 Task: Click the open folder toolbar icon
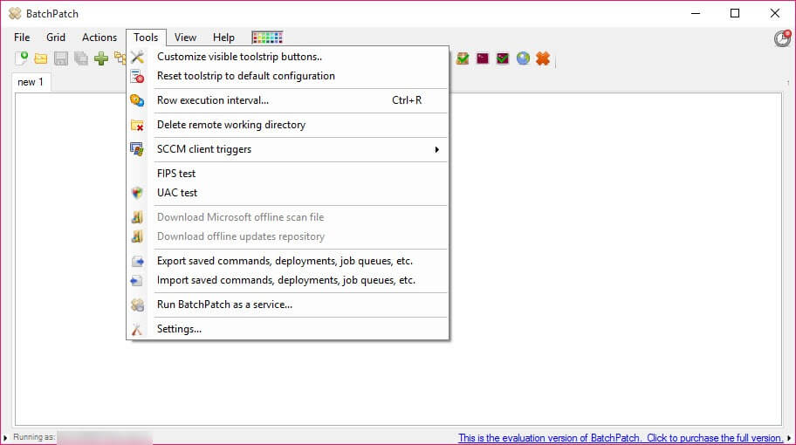pos(41,58)
